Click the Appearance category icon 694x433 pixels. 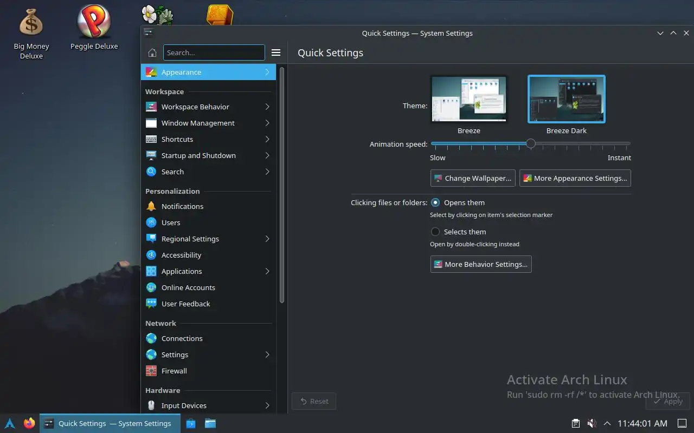point(151,72)
